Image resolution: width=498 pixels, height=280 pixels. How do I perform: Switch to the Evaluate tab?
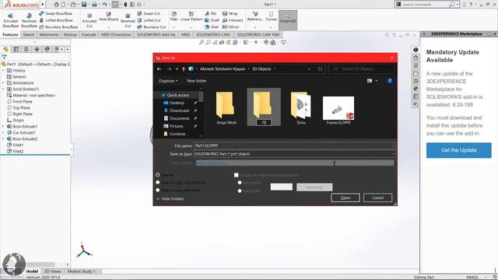89,34
